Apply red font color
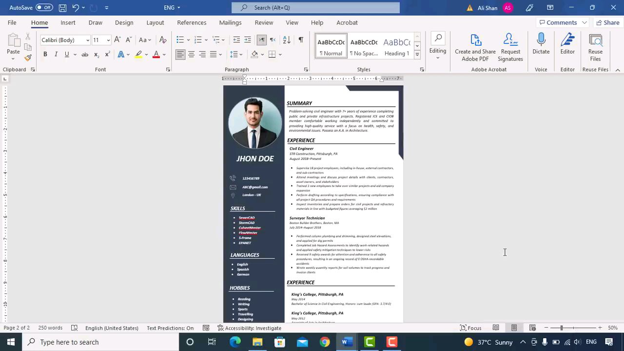624x351 pixels. coord(156,54)
